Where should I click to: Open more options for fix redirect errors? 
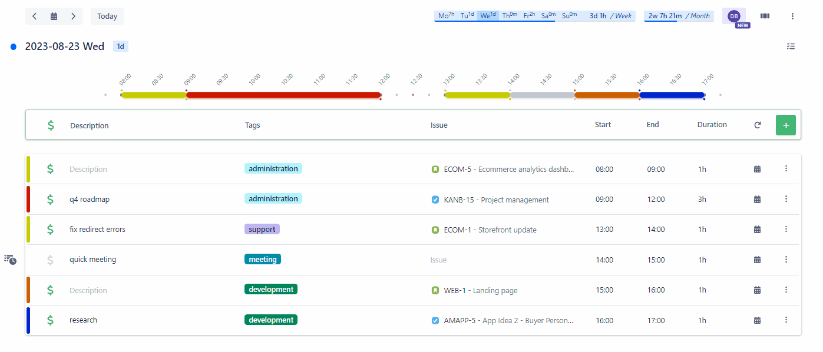[x=786, y=230]
